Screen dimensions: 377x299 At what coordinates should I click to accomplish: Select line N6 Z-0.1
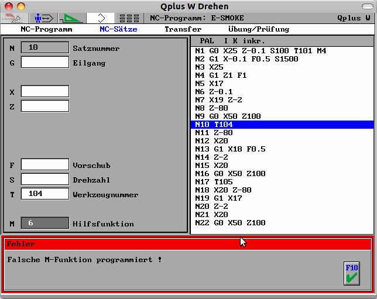pyautogui.click(x=282, y=92)
